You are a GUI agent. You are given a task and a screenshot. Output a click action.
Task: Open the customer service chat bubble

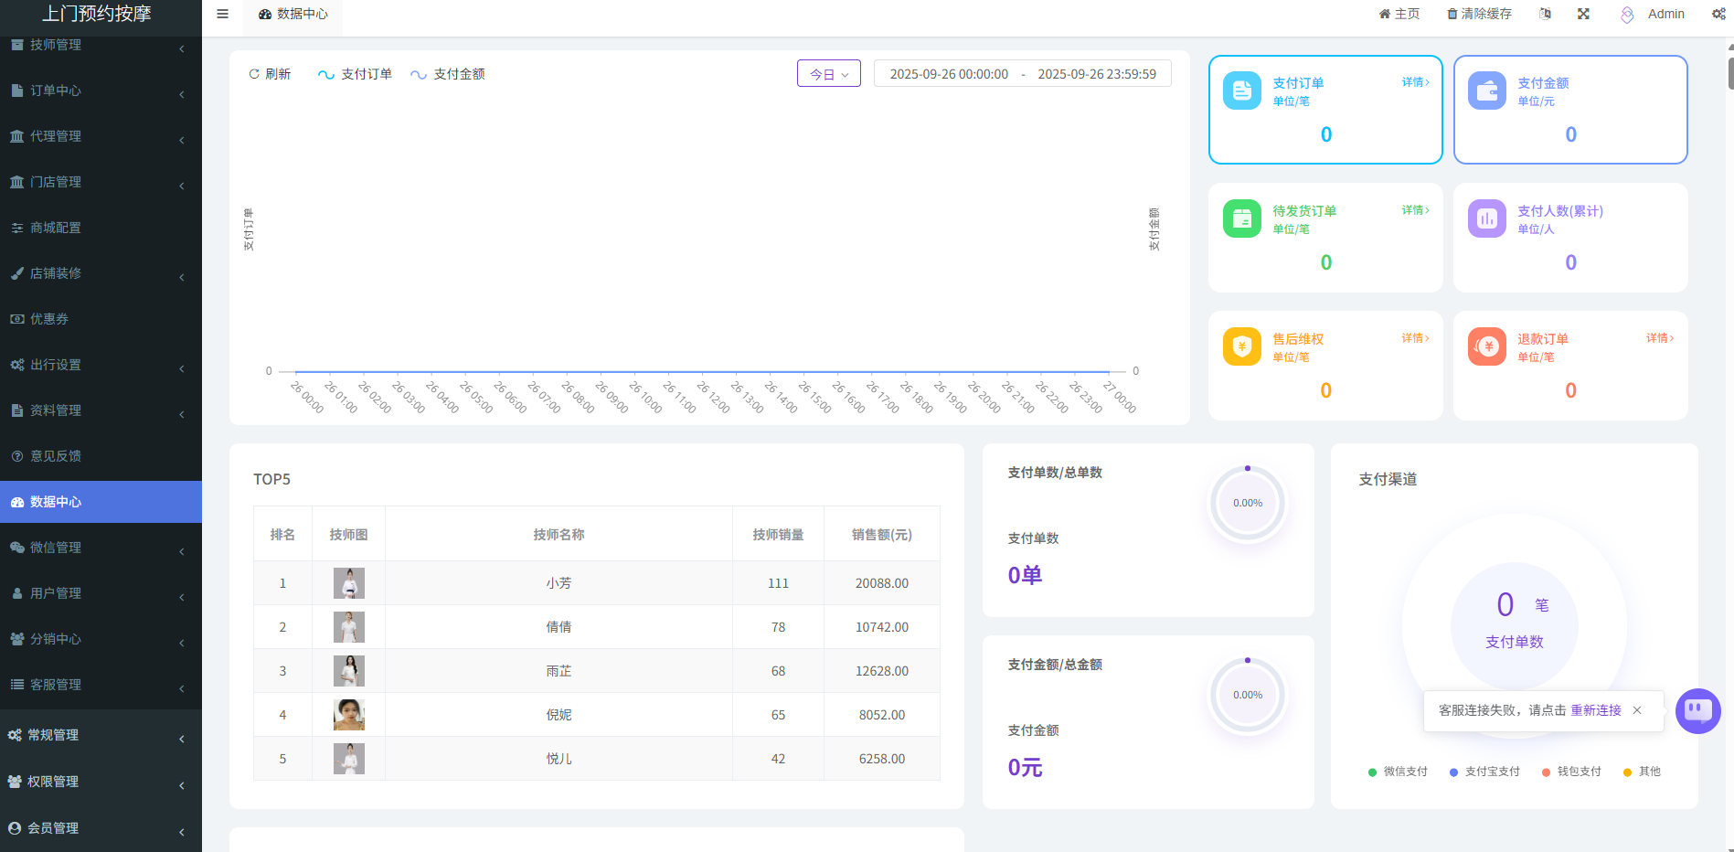(x=1697, y=710)
